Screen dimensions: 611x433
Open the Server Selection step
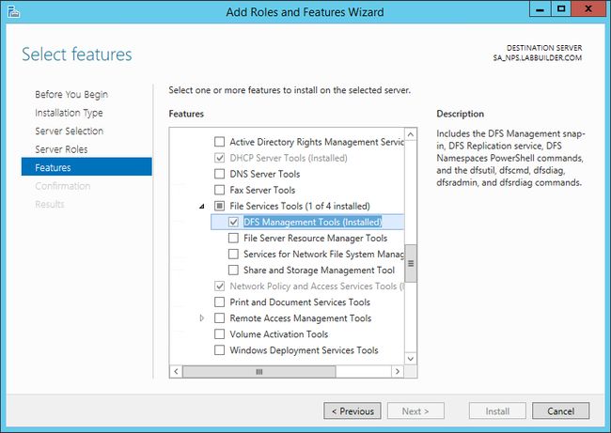69,131
